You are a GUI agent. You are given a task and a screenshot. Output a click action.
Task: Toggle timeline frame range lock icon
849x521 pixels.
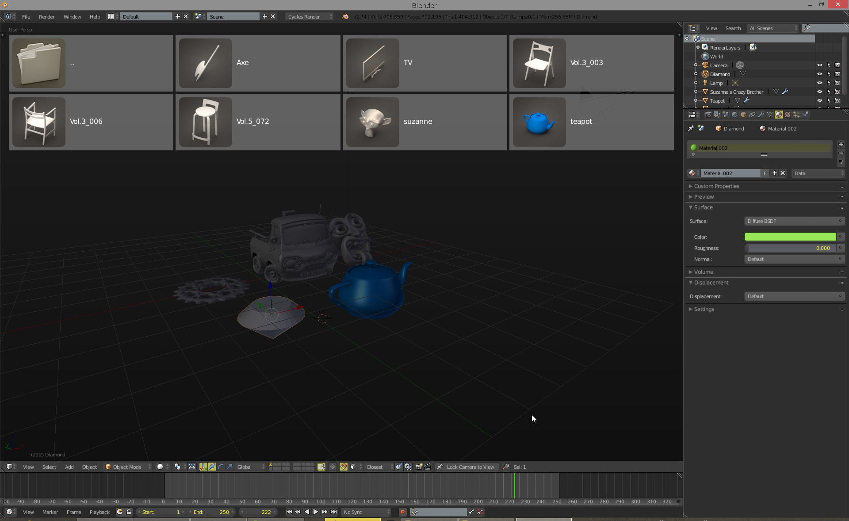[129, 512]
